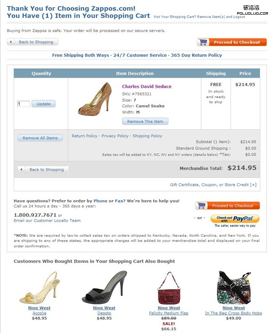
Task: Check out with the PayPal button
Action: (235, 219)
